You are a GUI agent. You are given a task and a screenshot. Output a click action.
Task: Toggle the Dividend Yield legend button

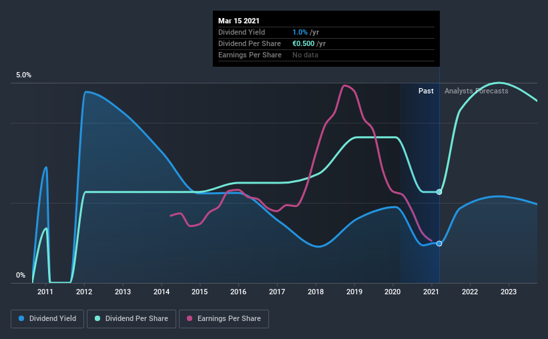coord(47,319)
